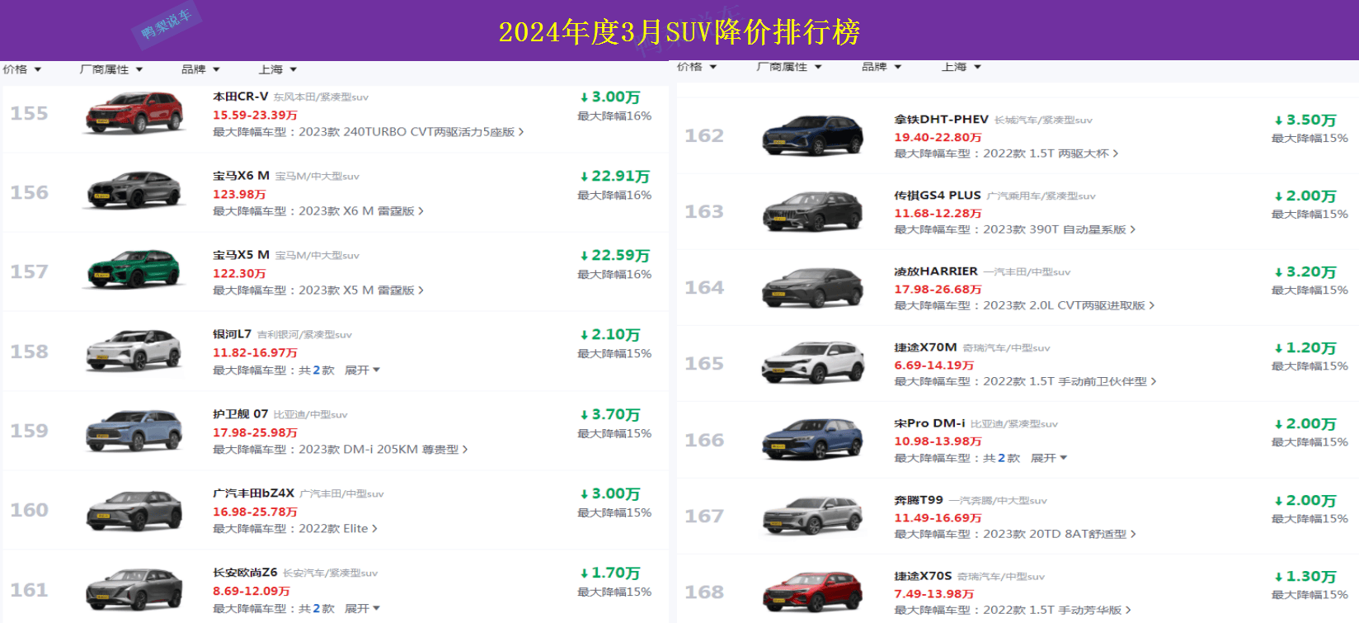Click the green 宝马X5 M car thumbnail
This screenshot has height=623, width=1359.
coord(134,271)
